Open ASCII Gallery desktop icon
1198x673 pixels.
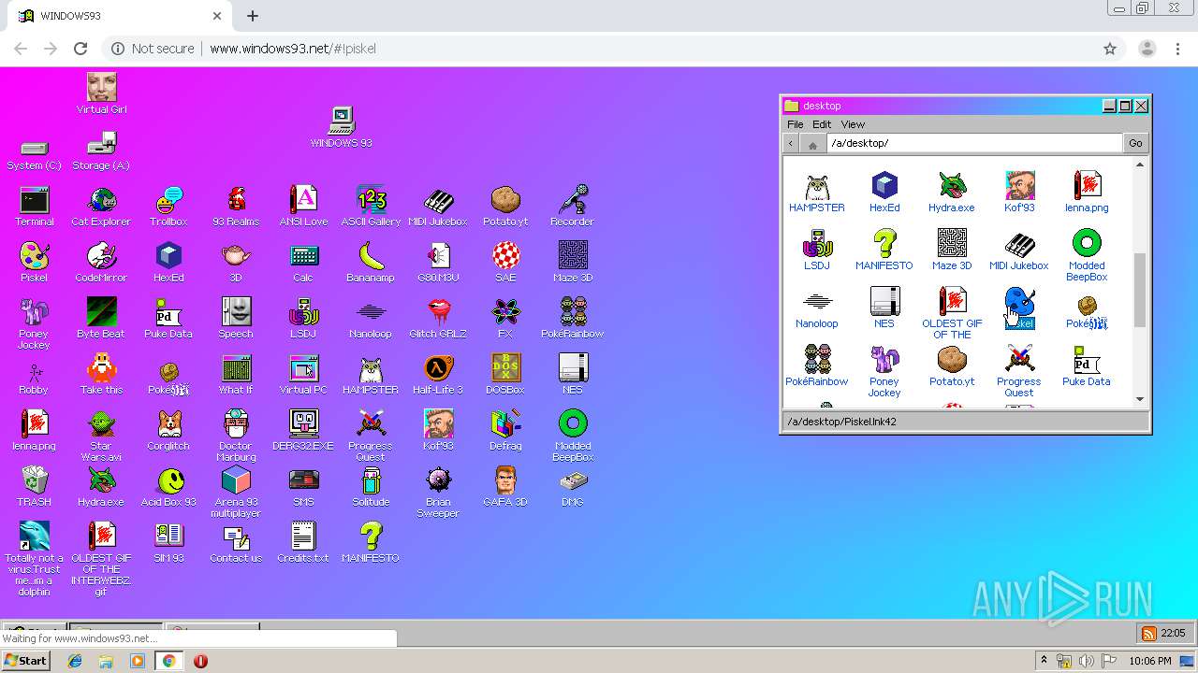tap(371, 207)
